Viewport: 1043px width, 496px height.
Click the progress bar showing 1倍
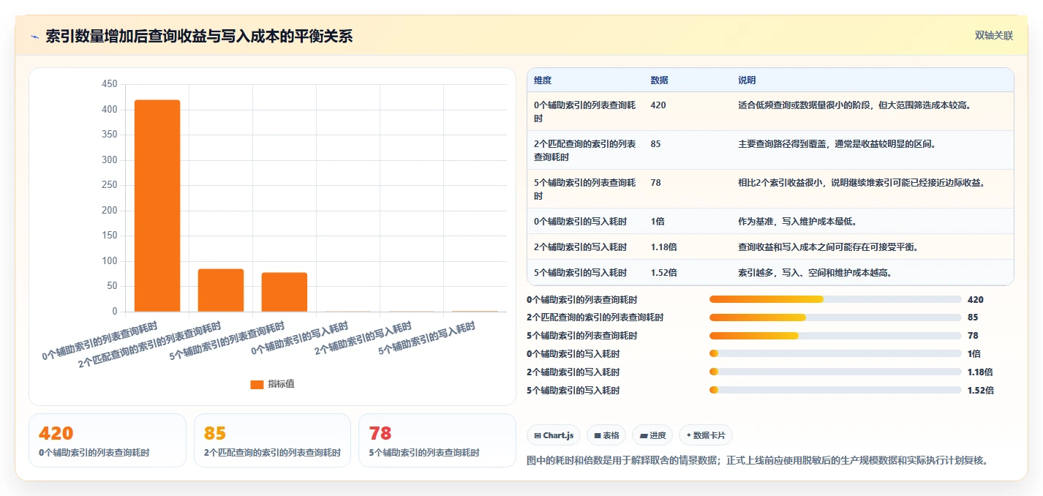(x=835, y=353)
